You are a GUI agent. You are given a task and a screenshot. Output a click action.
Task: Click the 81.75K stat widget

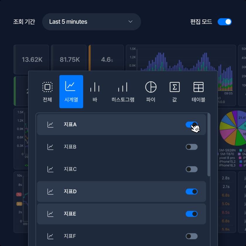69,60
